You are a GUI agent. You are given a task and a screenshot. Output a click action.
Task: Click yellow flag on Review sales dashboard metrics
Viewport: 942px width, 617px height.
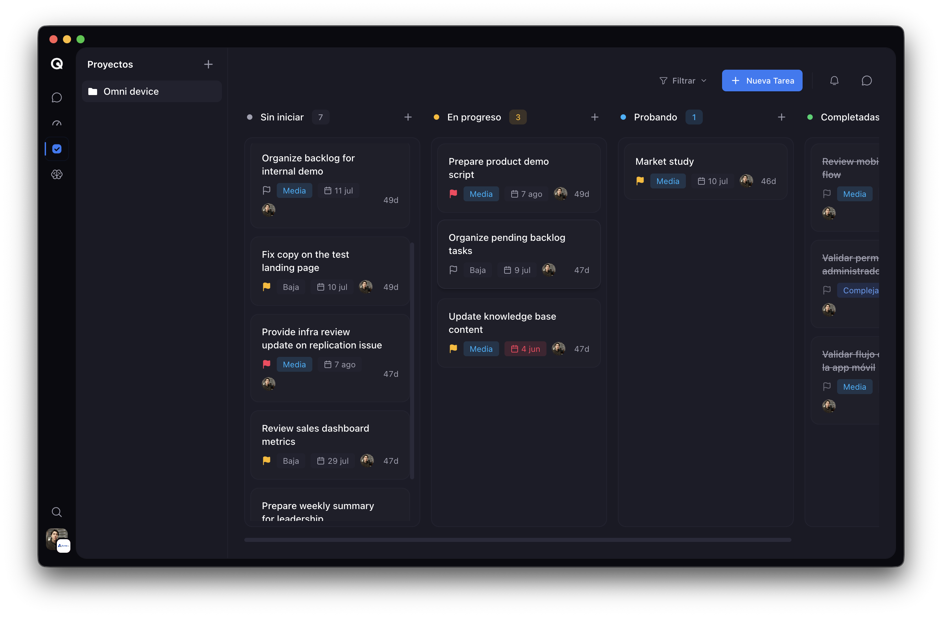click(x=266, y=461)
